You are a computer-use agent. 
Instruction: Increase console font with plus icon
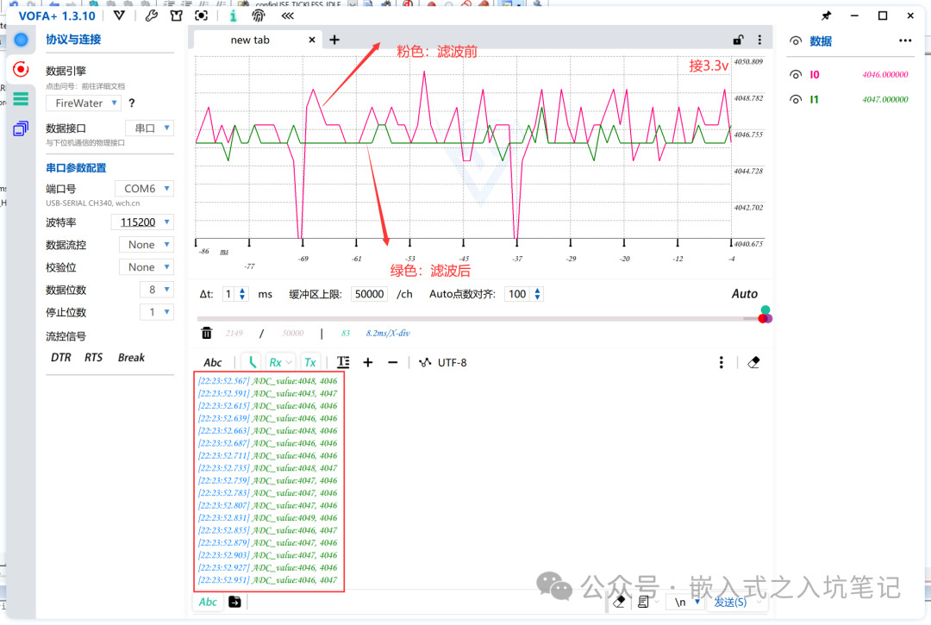click(368, 362)
